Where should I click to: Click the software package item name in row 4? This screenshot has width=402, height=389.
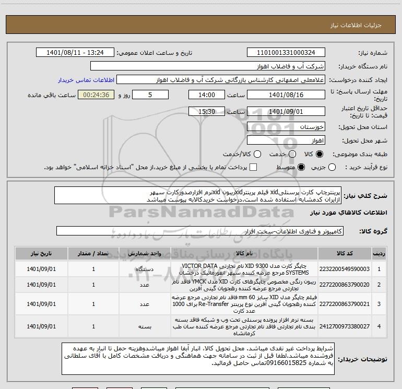point(244,326)
